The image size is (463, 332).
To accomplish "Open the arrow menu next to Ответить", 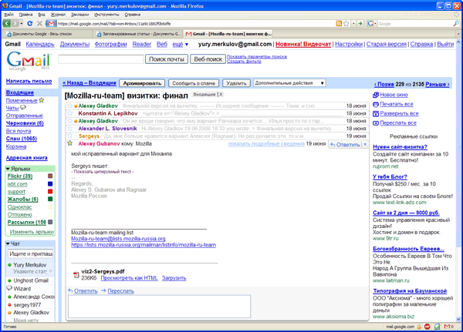I will click(365, 145).
